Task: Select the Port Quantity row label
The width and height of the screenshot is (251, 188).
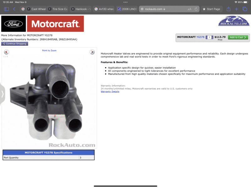Action: [11, 158]
